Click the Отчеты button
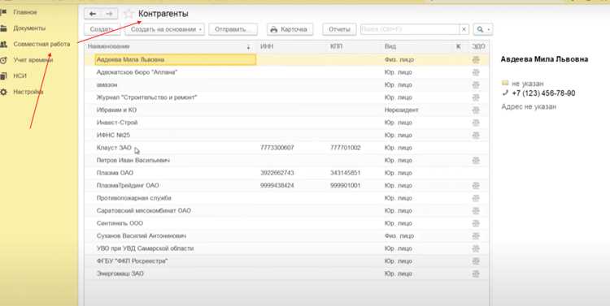The height and width of the screenshot is (306, 610). click(x=339, y=29)
